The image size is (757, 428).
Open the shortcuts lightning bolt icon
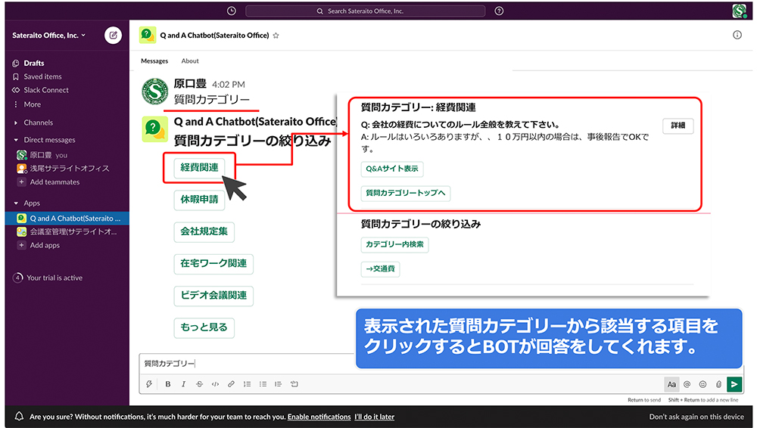(x=149, y=384)
